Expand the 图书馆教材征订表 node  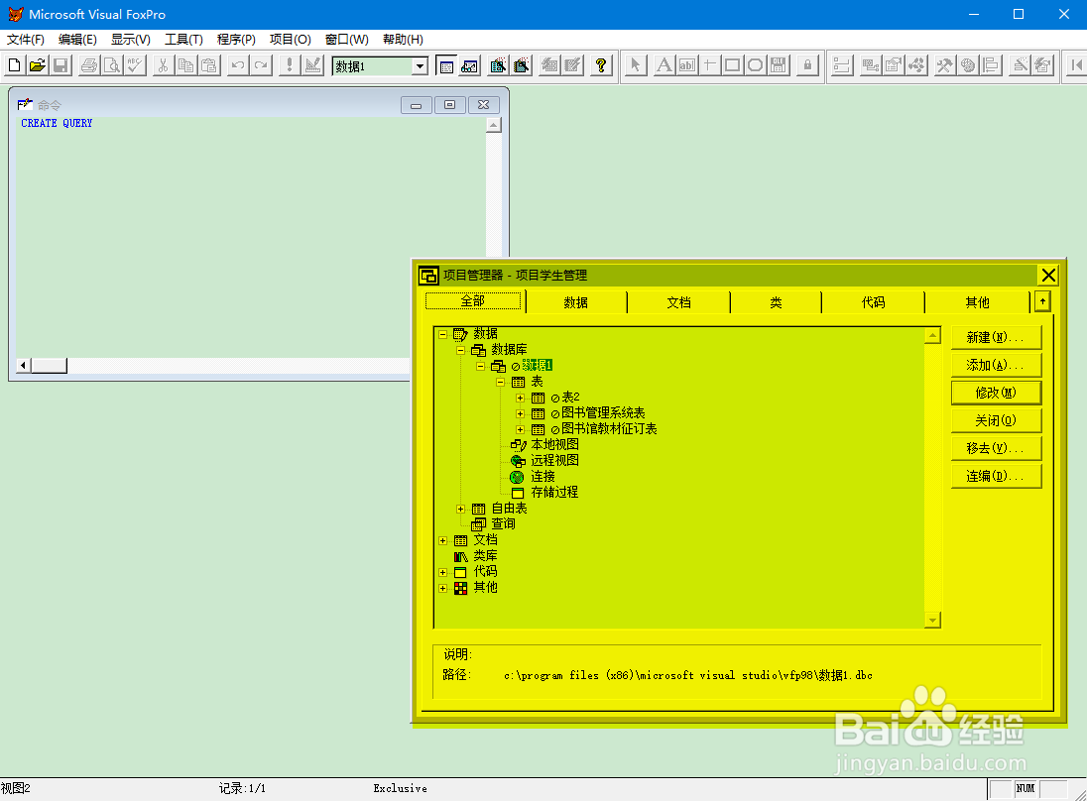520,429
